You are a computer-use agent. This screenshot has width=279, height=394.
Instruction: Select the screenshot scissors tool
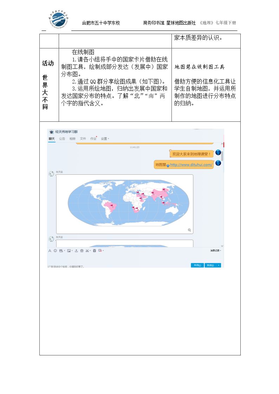[87, 251]
